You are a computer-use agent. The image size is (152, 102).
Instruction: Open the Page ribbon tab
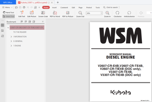point(81,8)
